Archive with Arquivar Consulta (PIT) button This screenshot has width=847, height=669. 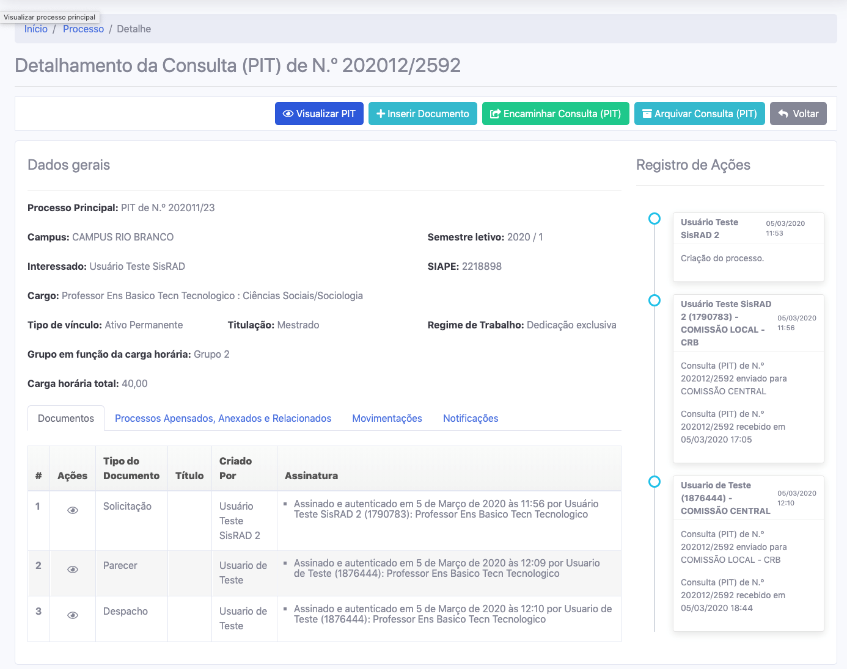[x=699, y=114]
